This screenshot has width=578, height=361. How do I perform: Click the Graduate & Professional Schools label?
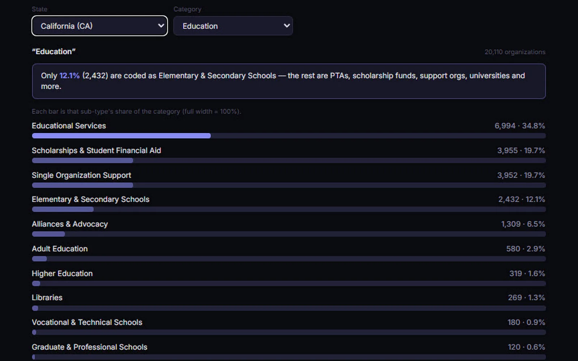click(x=90, y=347)
